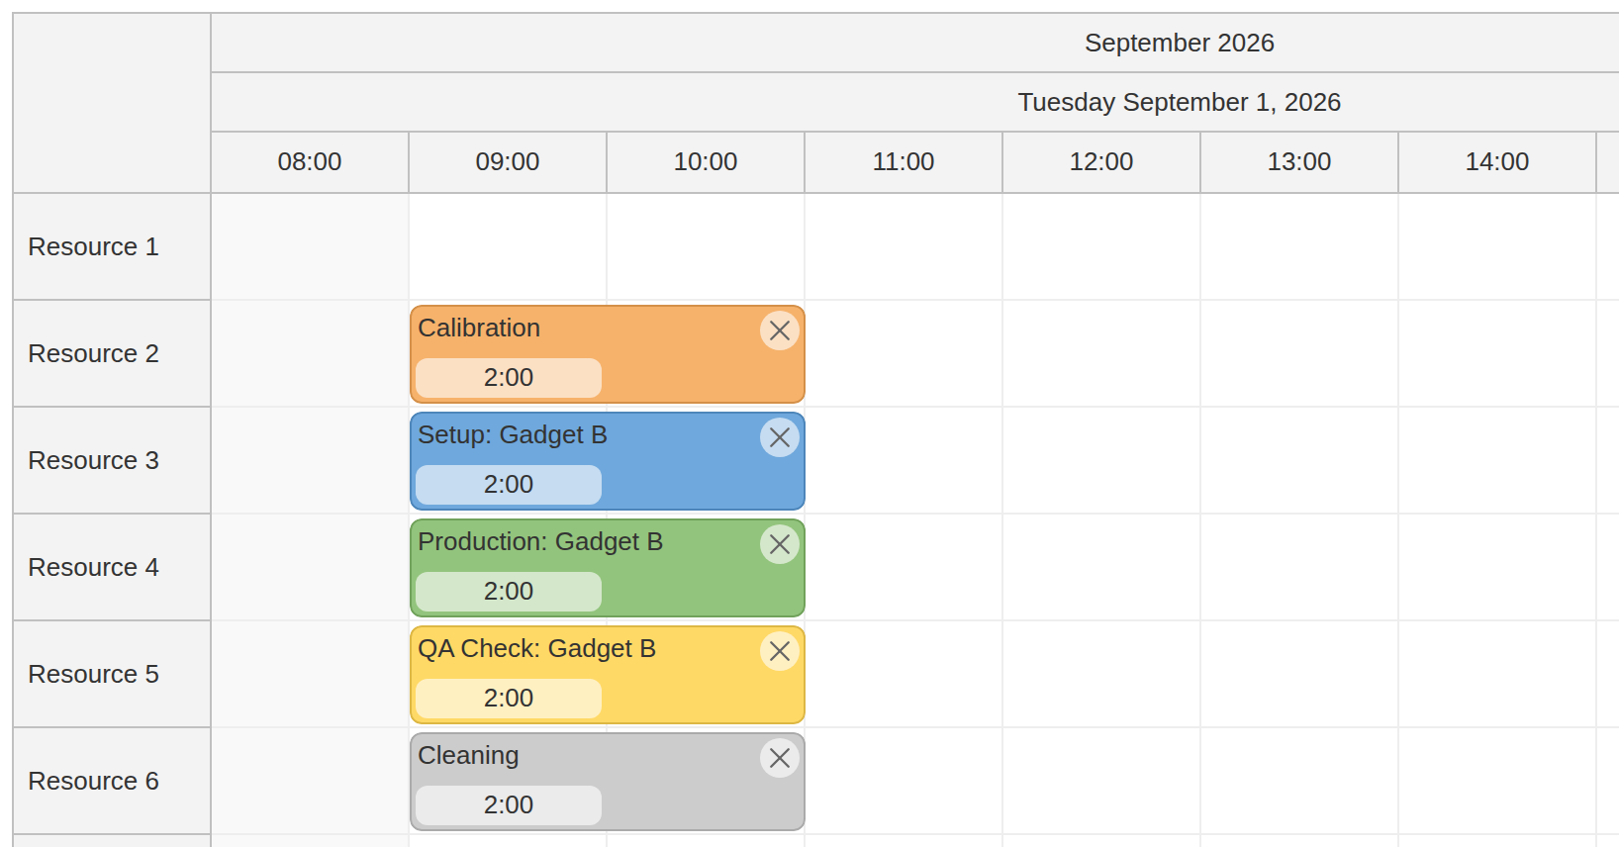Remove the Setup: Gadget B event
The image size is (1619, 847).
click(x=780, y=437)
